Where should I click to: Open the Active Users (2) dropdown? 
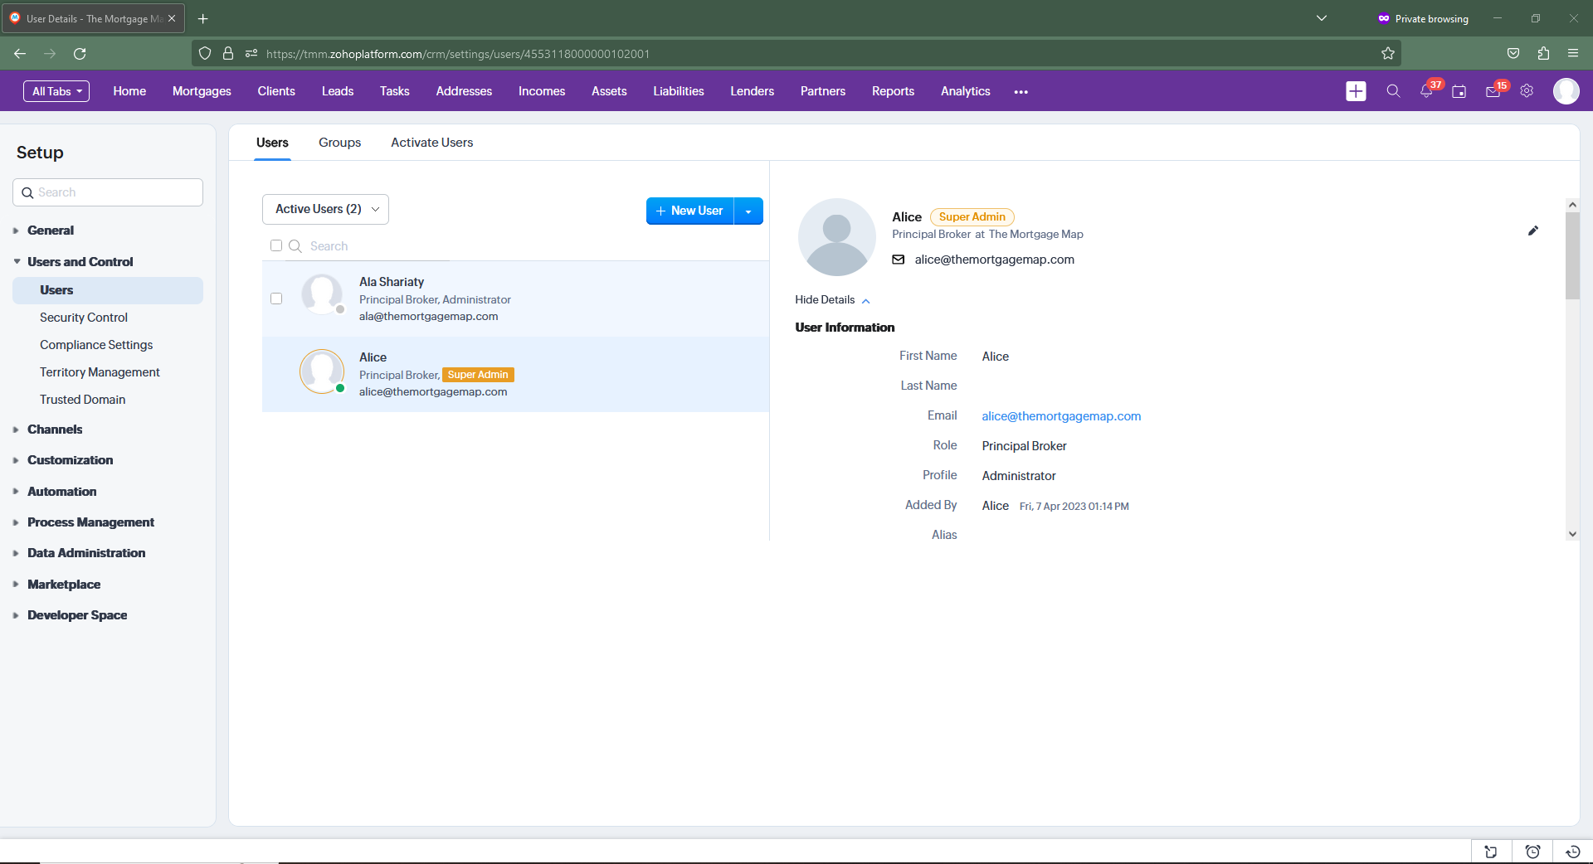click(x=325, y=209)
